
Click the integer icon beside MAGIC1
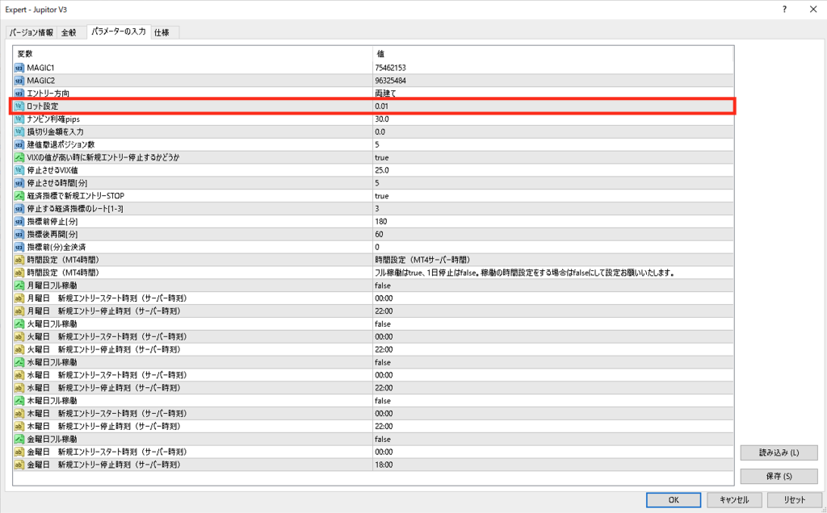[19, 67]
